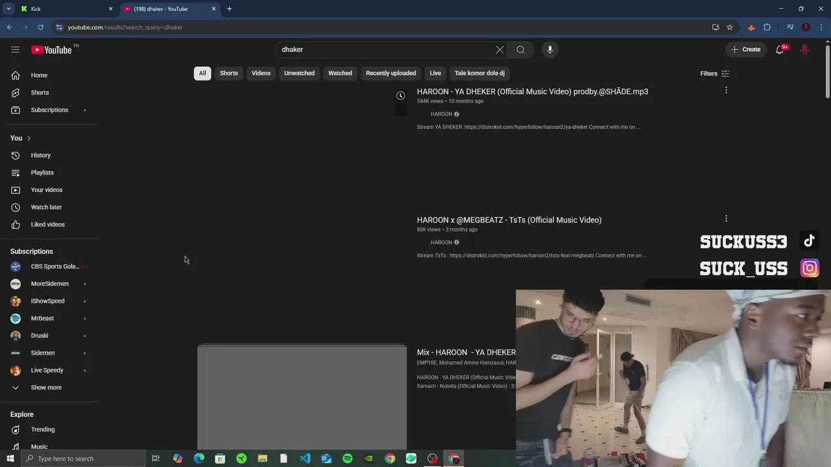Expand the You section chevron
This screenshot has width=831, height=467.
[29, 138]
